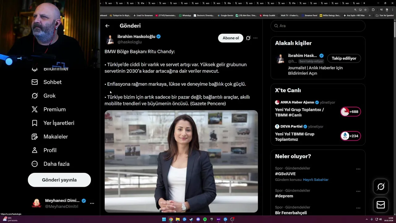Screen dimensions: 396x223
Task: Open Bir Fenerbahçeli trend
Action: (291, 213)
